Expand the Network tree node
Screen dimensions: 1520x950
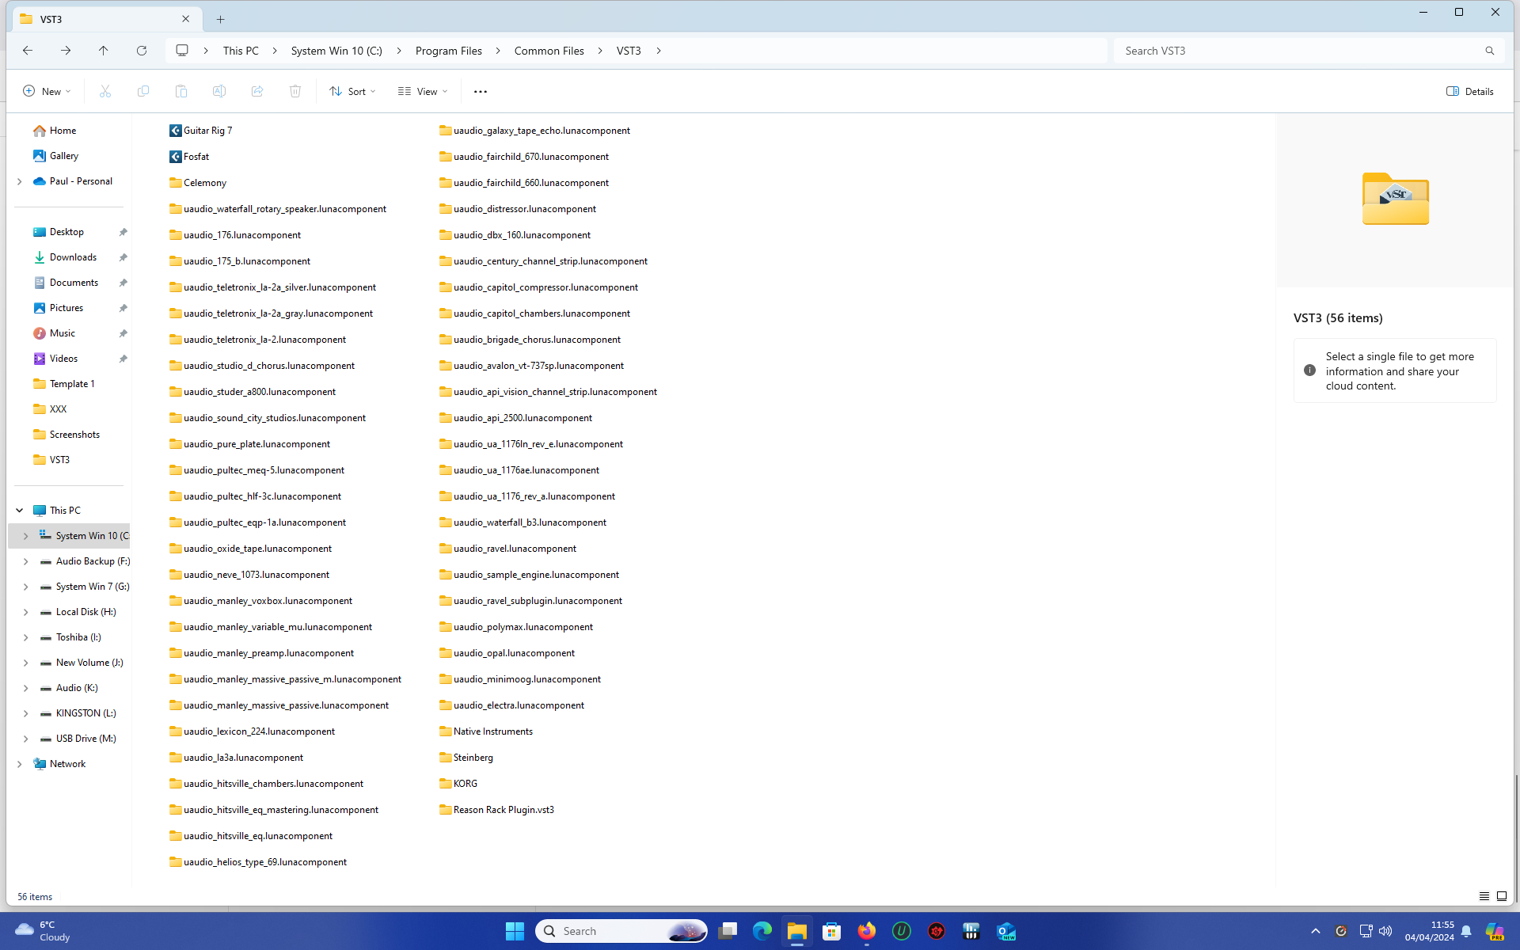(x=20, y=764)
